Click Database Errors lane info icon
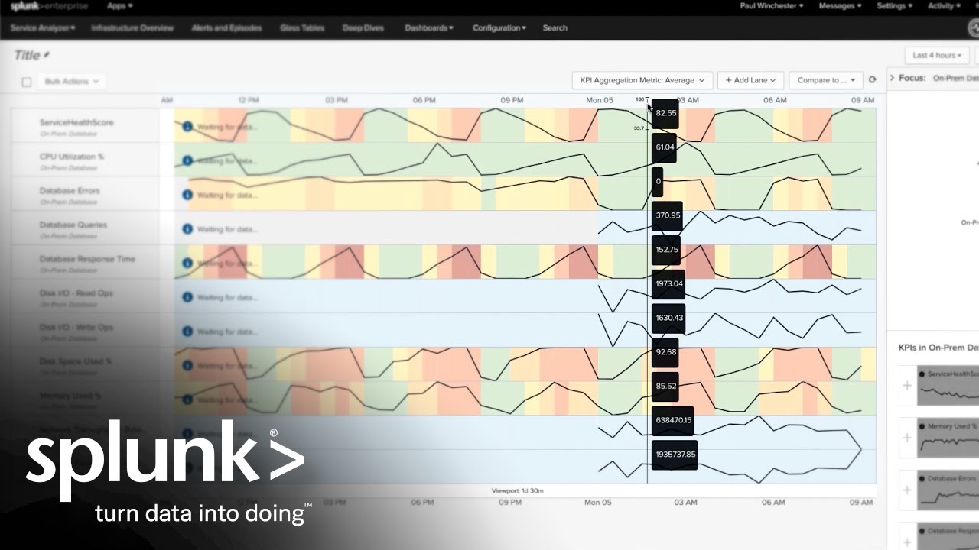979x550 pixels. coord(187,195)
